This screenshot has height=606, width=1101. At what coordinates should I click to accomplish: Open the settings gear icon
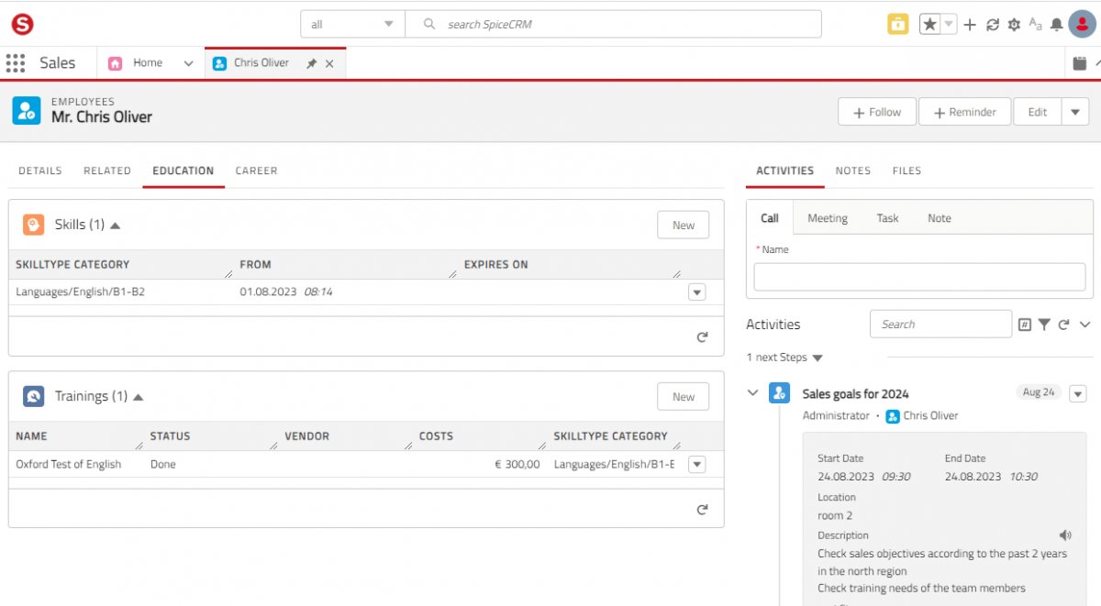click(x=1014, y=25)
